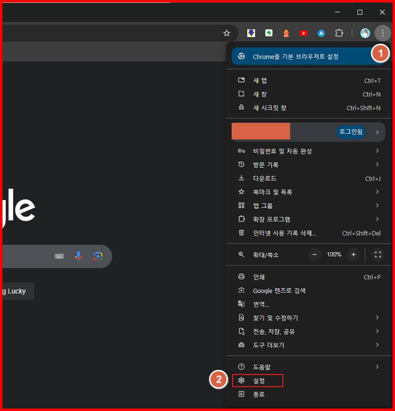The image size is (395, 411).
Task: Expand the 방문 기록 history submenu arrow
Action: tap(377, 164)
